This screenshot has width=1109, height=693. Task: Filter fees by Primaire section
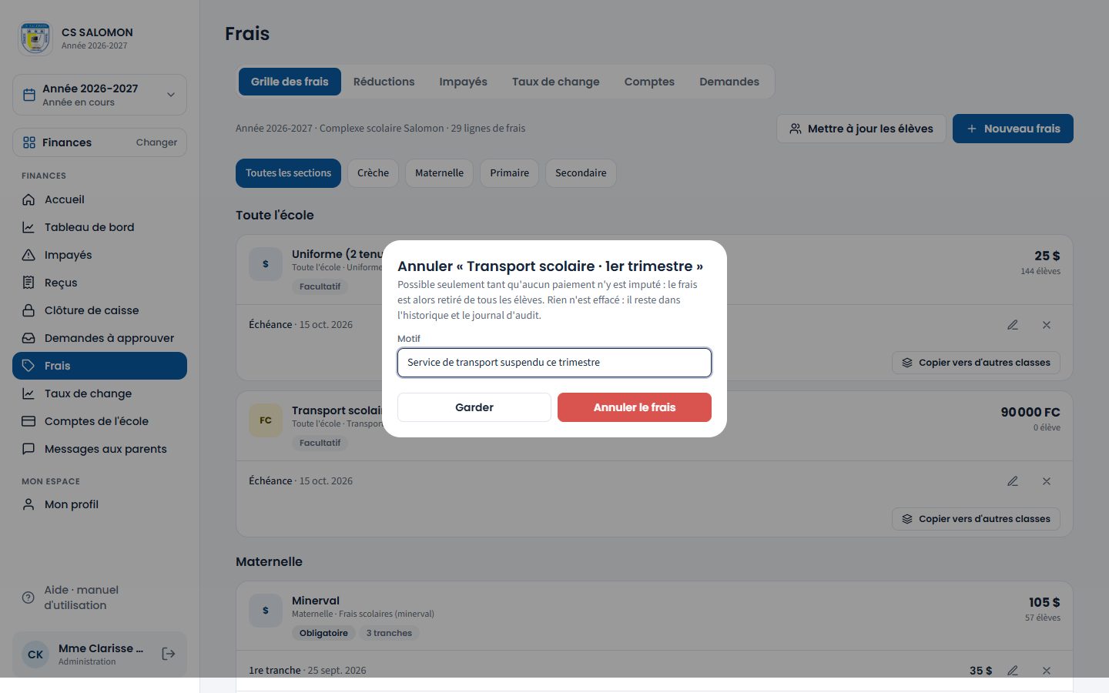510,173
